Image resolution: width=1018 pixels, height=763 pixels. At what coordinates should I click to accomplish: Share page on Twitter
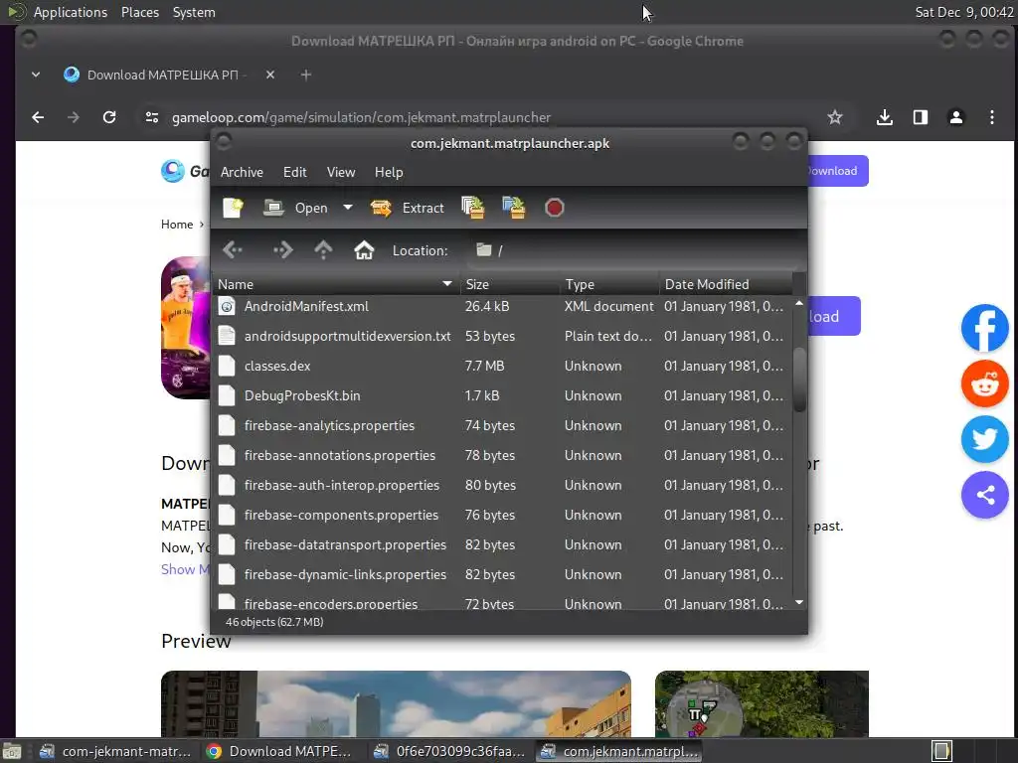[984, 439]
